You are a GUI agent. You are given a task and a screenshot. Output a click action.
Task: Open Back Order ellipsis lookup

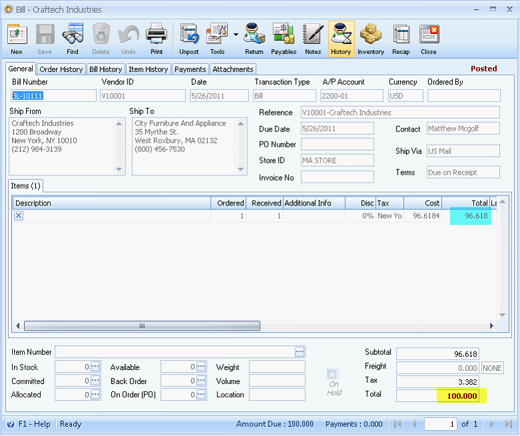[x=201, y=381]
